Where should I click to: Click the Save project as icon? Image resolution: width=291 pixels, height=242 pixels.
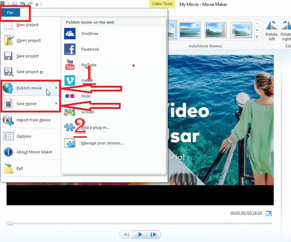coord(8,72)
